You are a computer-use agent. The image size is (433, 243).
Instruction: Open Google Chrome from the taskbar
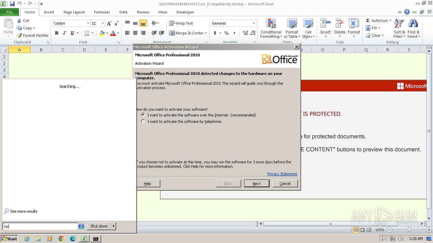61,239
